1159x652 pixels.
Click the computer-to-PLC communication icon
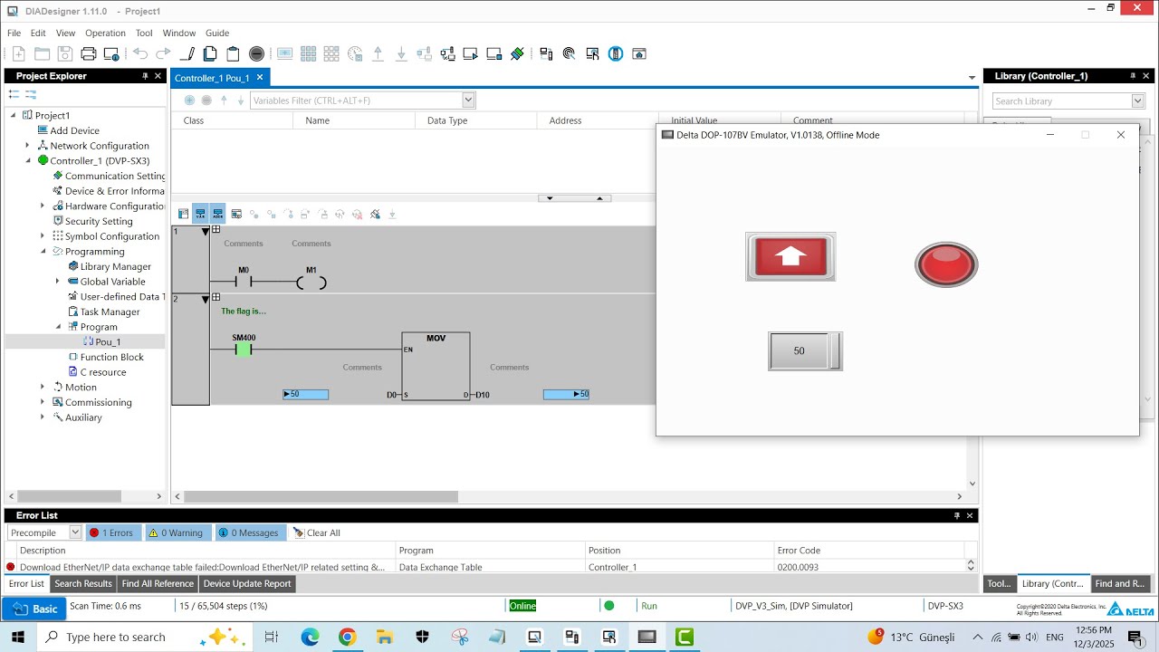(546, 53)
